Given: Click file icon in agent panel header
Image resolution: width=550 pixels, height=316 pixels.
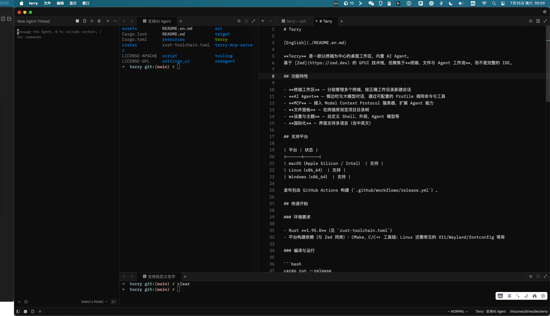Looking at the screenshot, I should [x=85, y=21].
